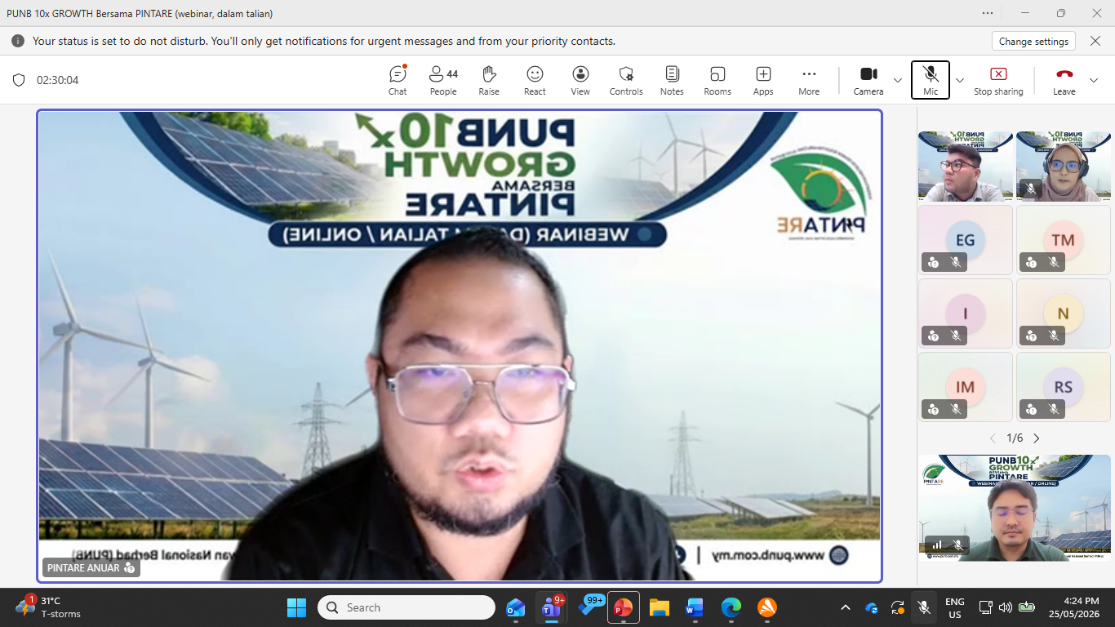Viewport: 1115px width, 627px height.
Task: Open PowerPoint from the taskbar
Action: click(x=624, y=607)
